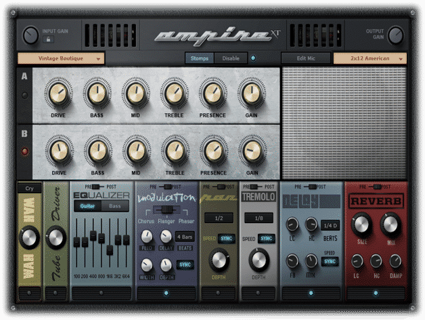The height and width of the screenshot is (320, 425).
Task: Click channel B Bass knob
Action: coord(98,151)
